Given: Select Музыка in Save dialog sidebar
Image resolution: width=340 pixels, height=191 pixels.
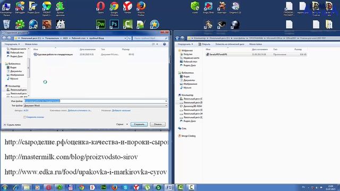Looking at the screenshot, I should tap(13, 79).
